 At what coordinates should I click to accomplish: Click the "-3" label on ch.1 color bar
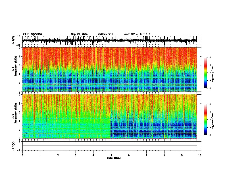pos(210,57)
